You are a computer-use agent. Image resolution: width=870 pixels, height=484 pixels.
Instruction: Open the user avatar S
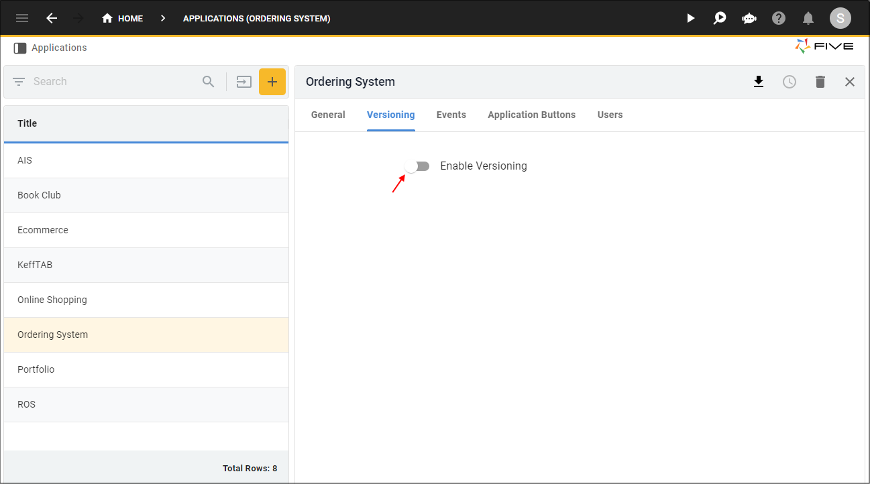pyautogui.click(x=840, y=18)
